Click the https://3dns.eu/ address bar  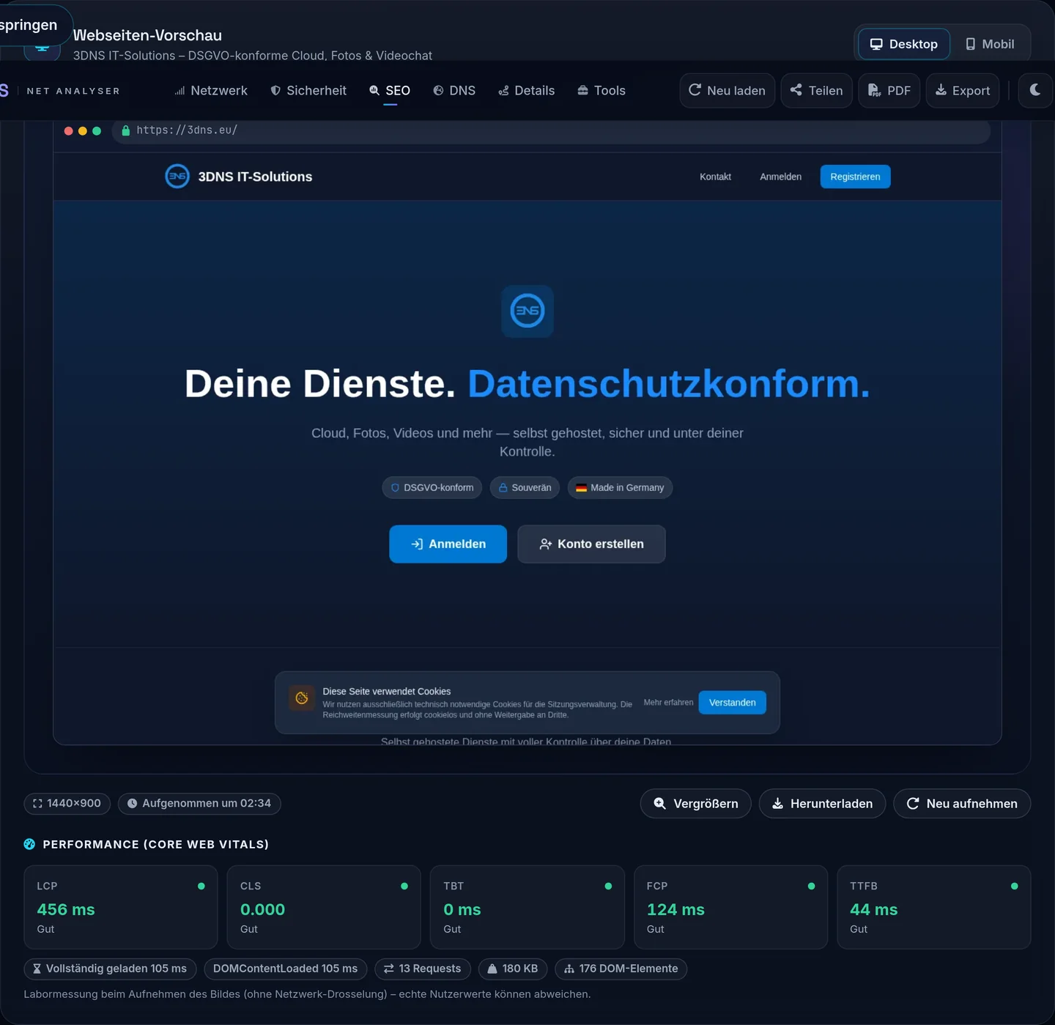click(551, 130)
